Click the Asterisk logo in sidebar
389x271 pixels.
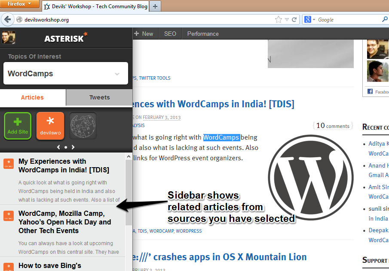point(66,38)
